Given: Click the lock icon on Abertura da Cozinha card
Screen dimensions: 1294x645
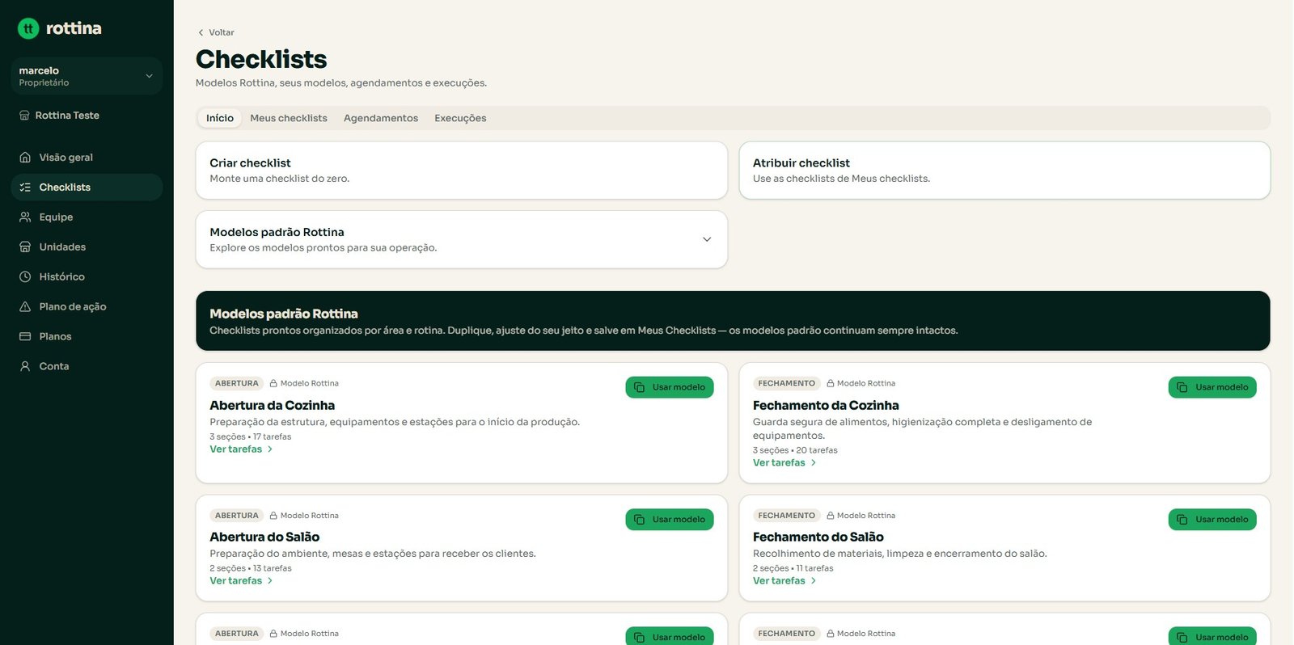Looking at the screenshot, I should pyautogui.click(x=273, y=384).
